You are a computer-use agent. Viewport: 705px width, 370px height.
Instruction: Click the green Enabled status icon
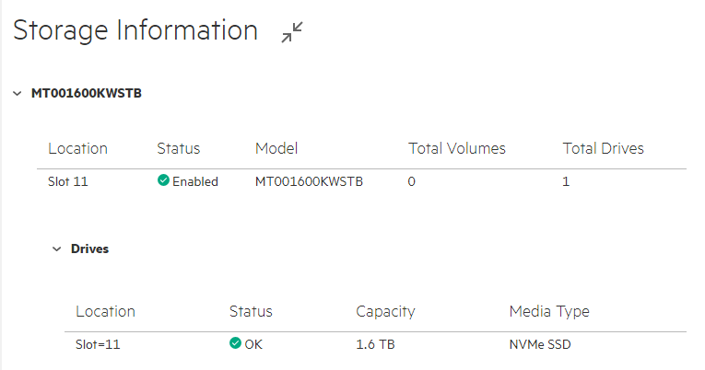(x=163, y=181)
